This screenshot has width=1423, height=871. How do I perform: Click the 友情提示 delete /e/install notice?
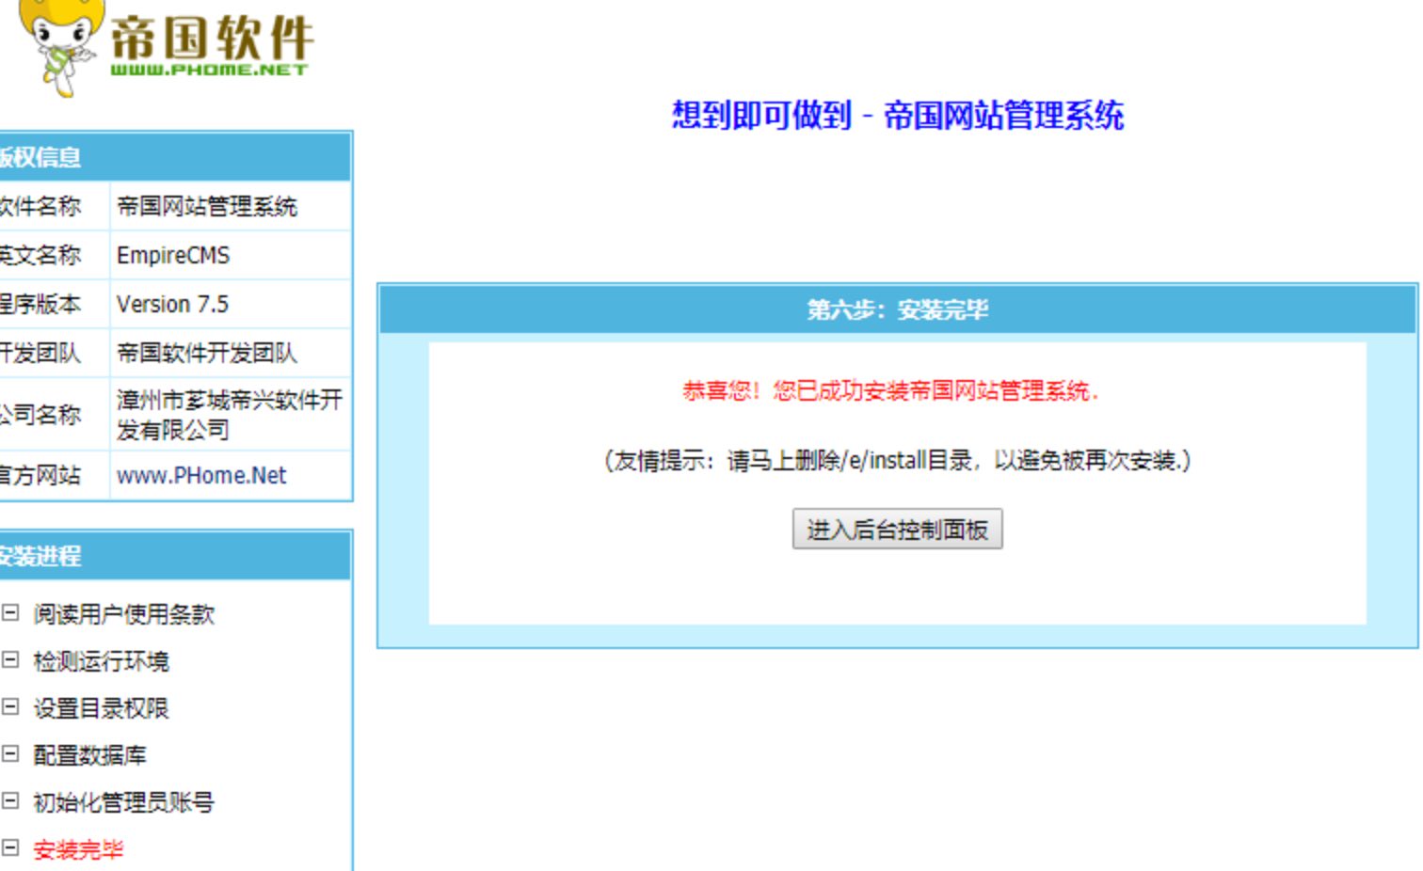tap(897, 460)
